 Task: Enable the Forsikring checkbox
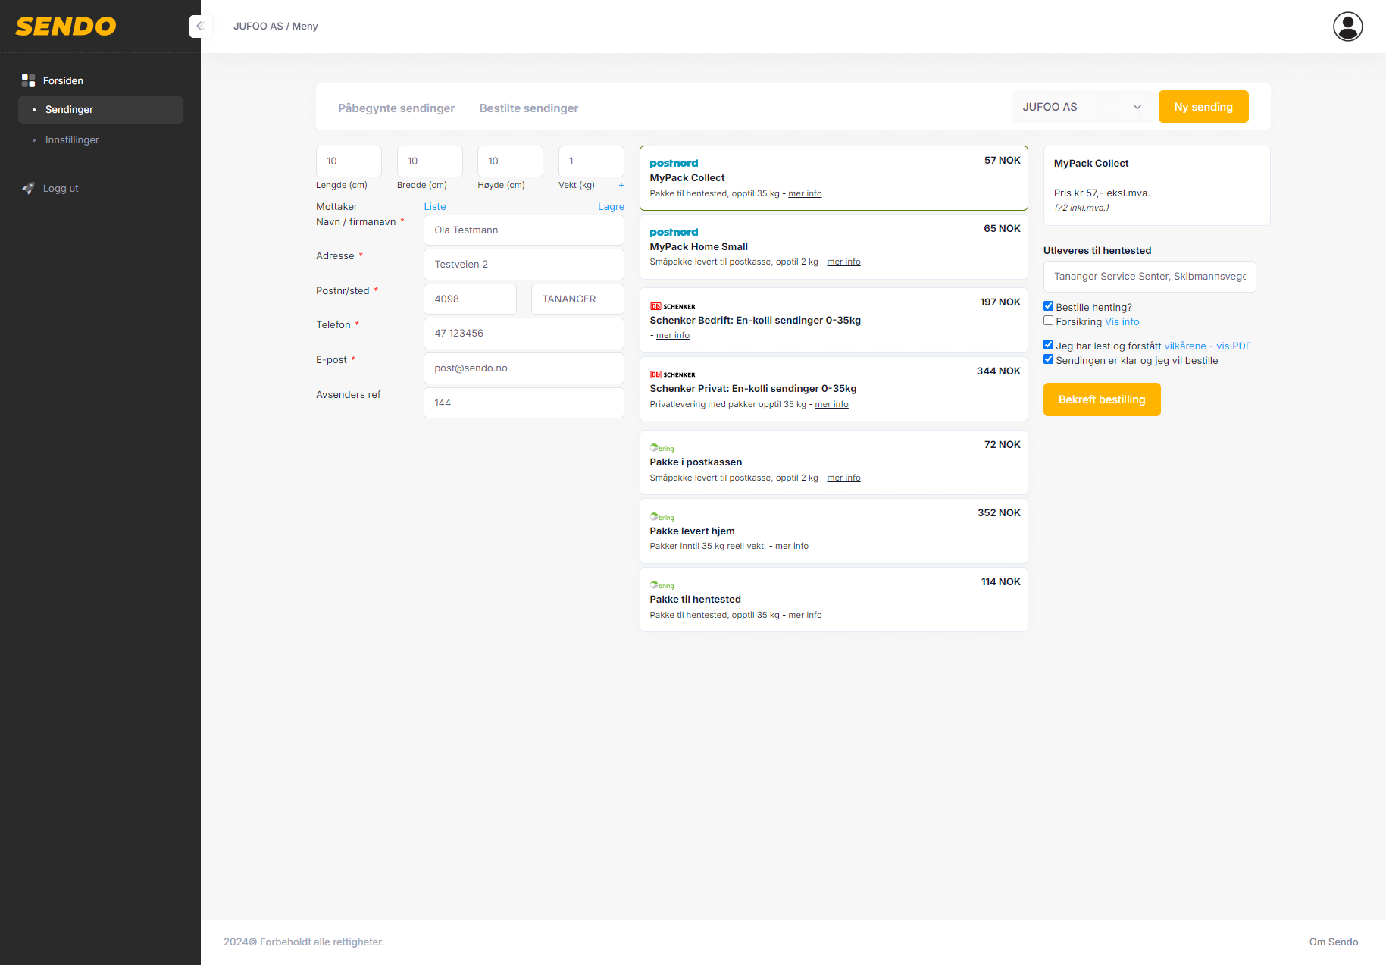click(x=1049, y=321)
